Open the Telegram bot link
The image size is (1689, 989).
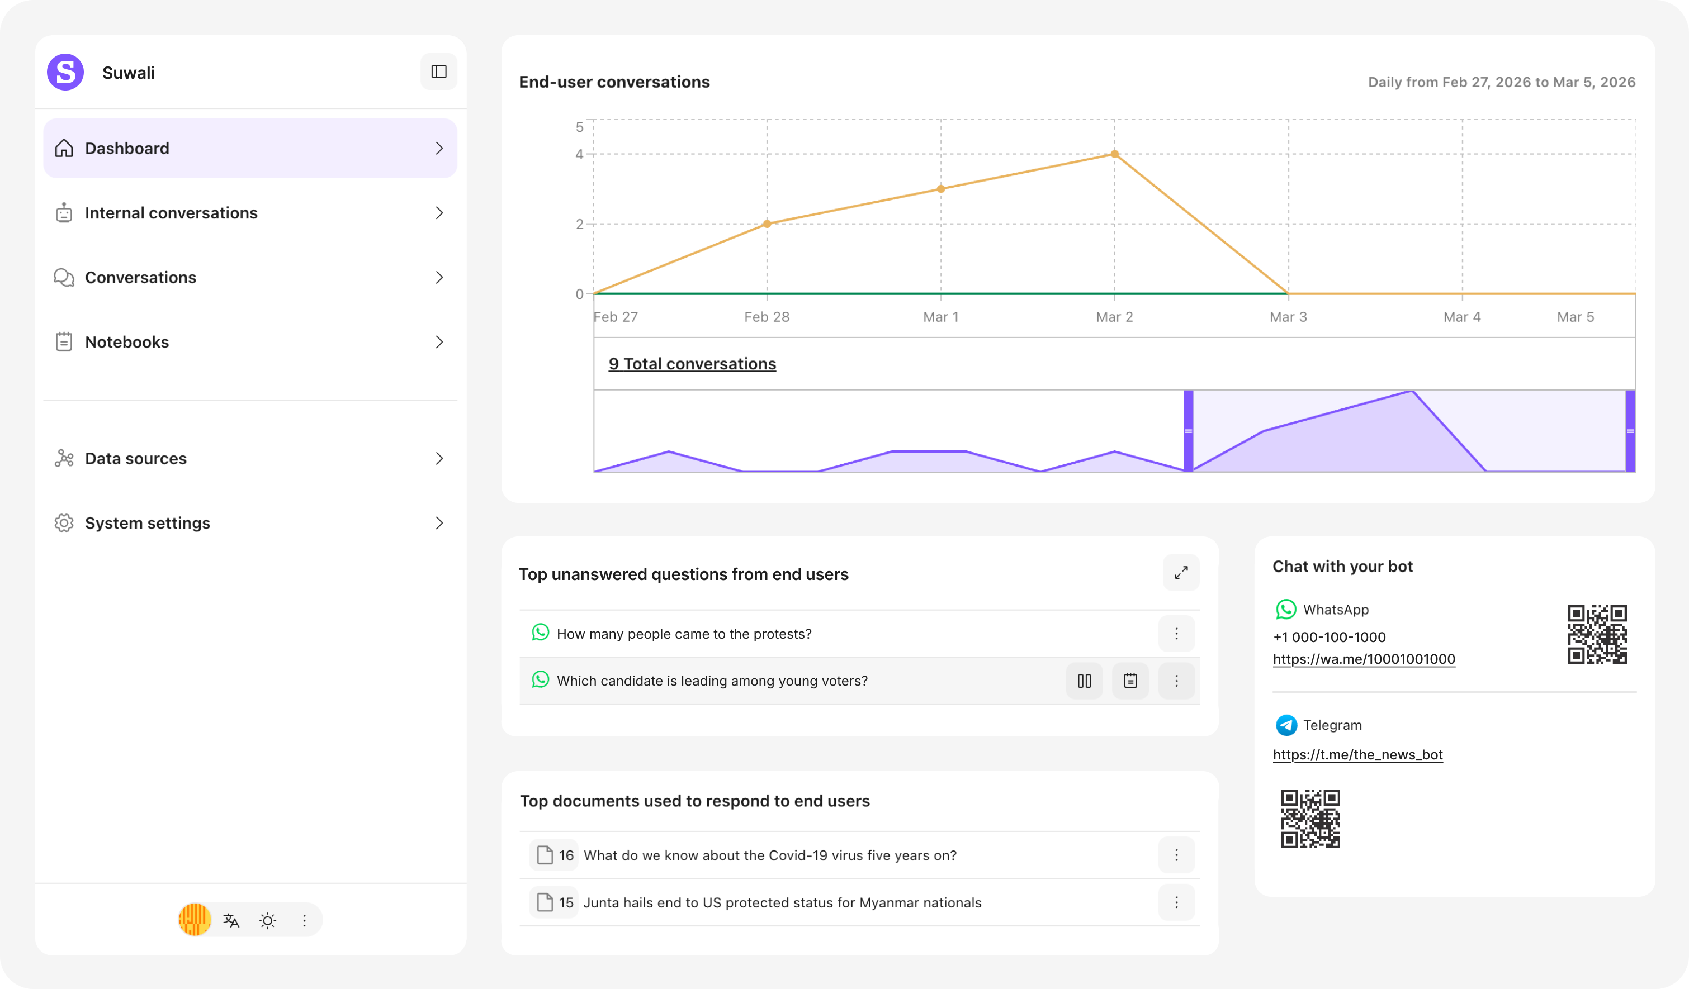(1357, 754)
